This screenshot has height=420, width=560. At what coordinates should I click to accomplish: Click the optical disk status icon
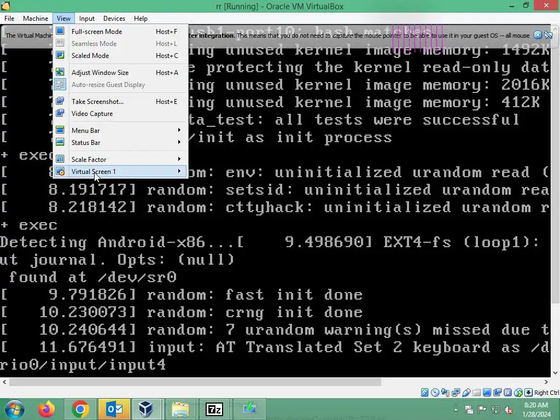pyautogui.click(x=435, y=393)
